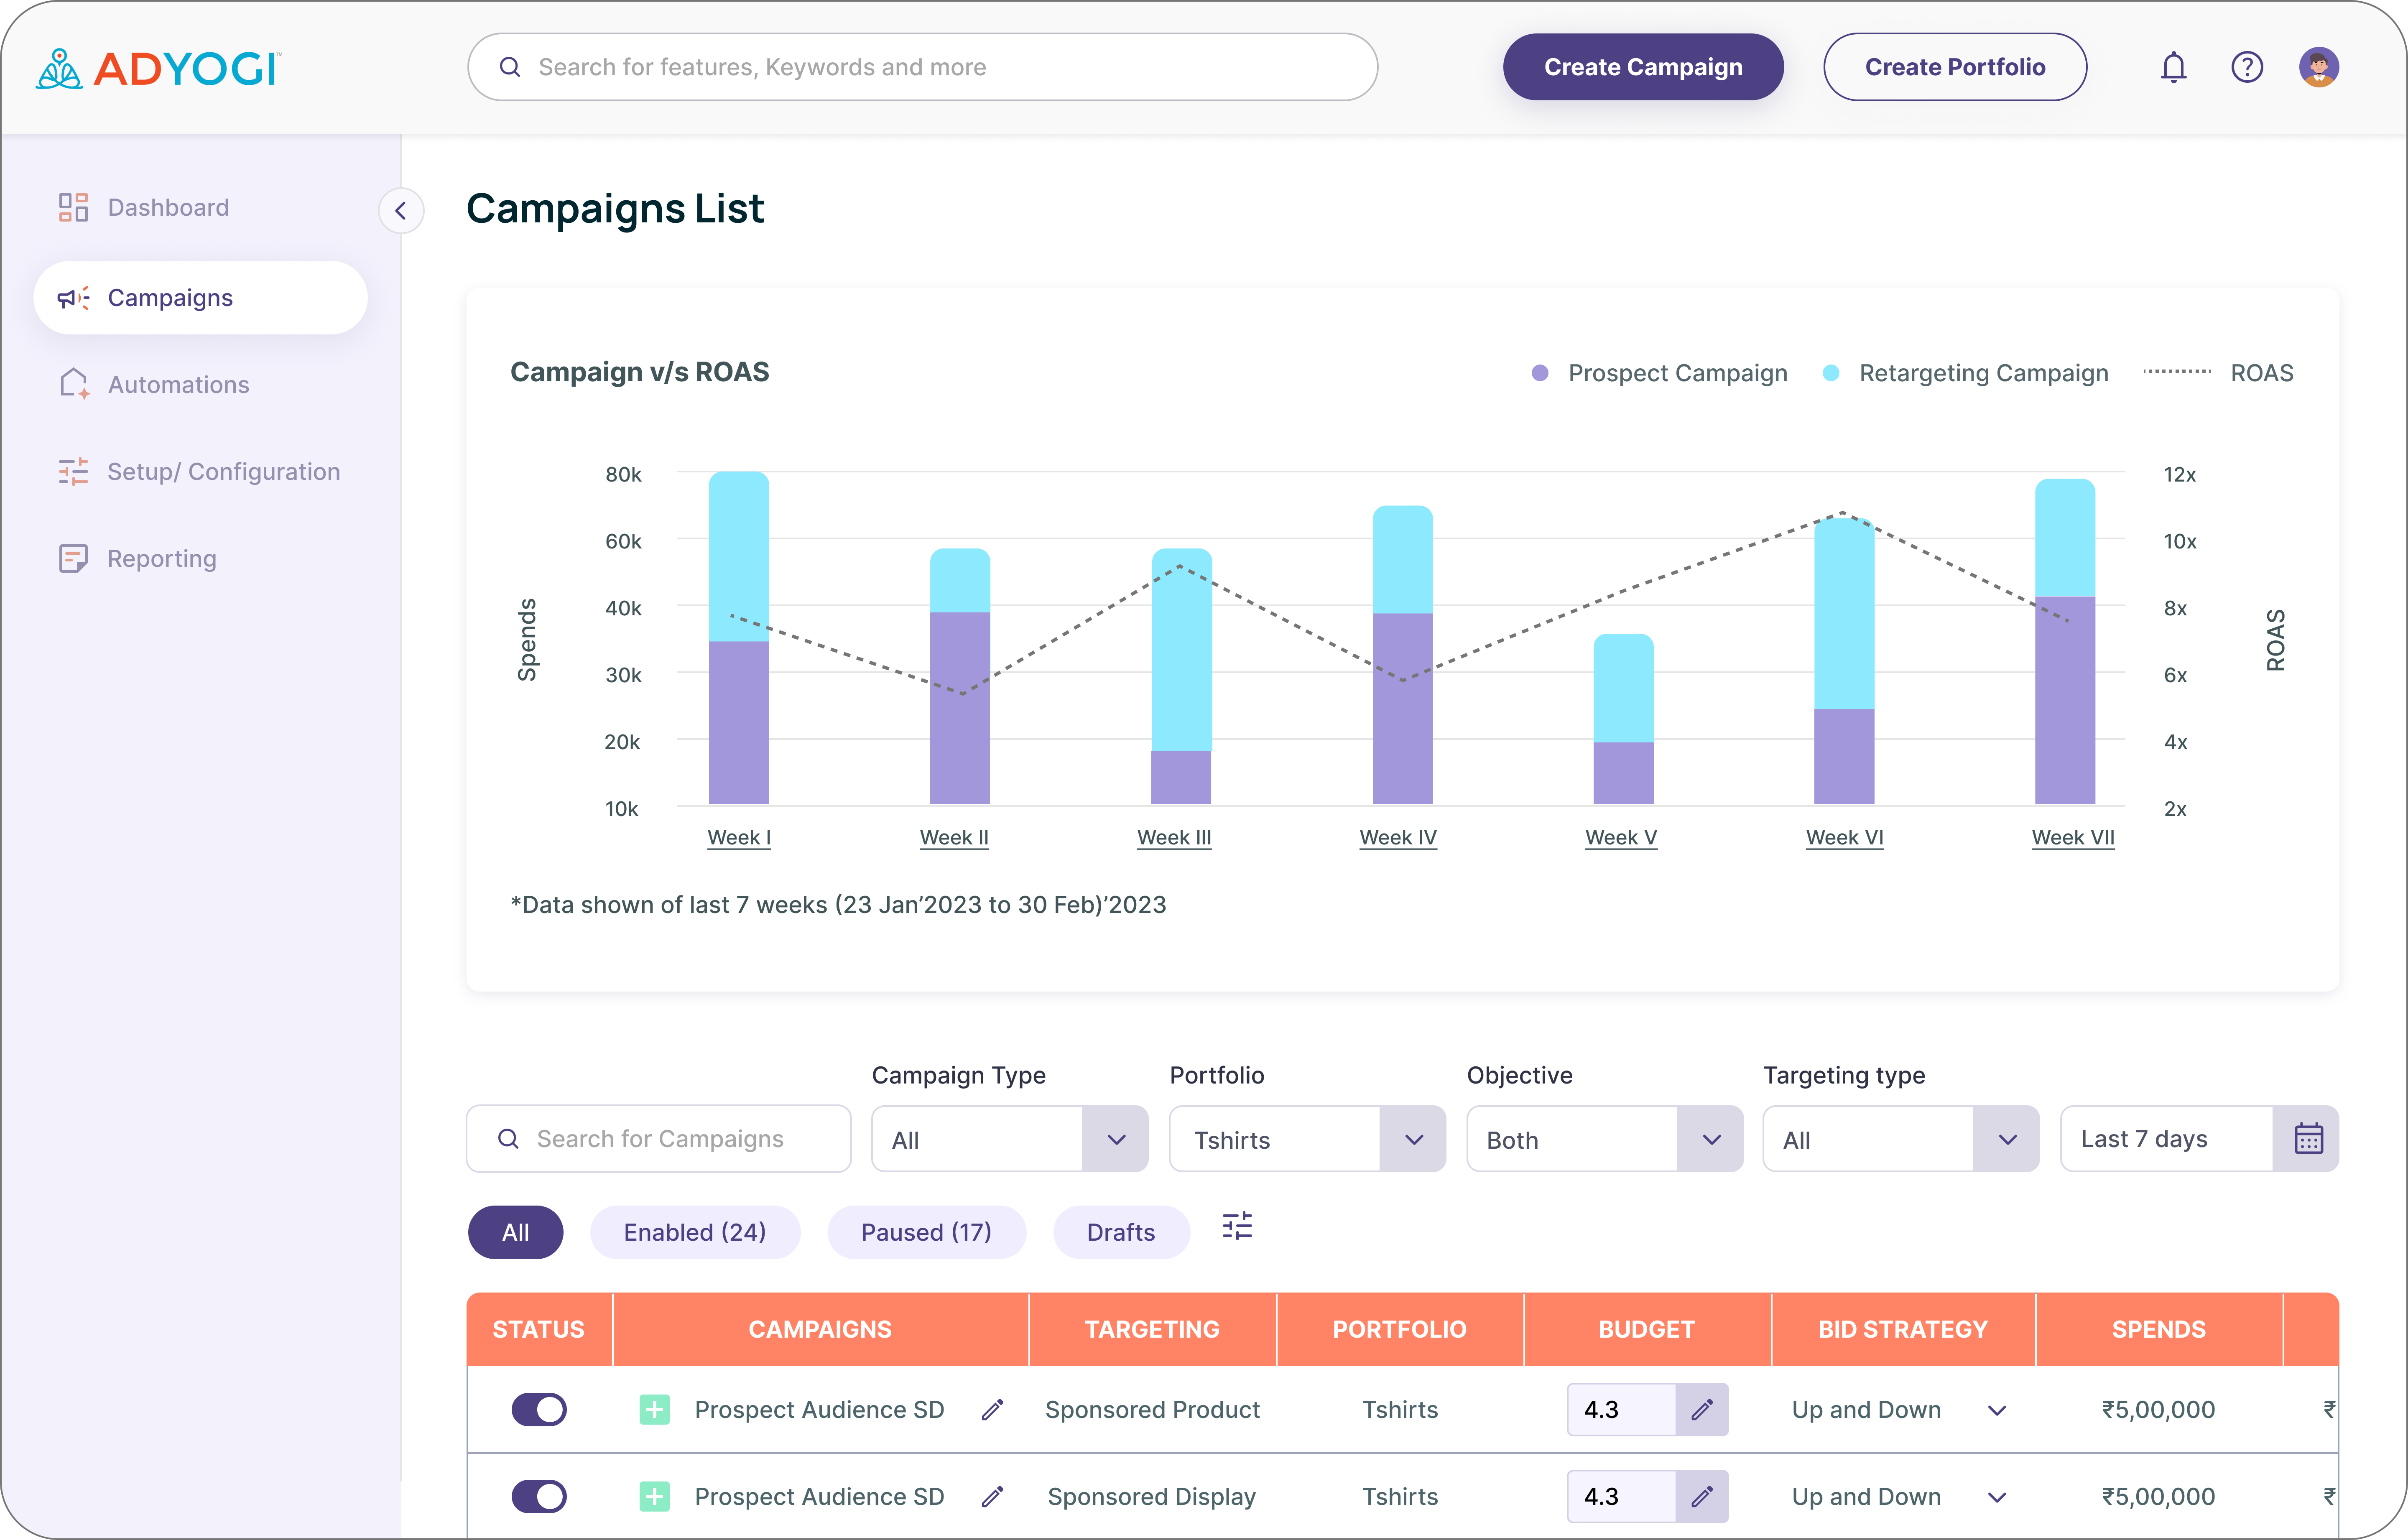The width and height of the screenshot is (2408, 1540).
Task: Edit the campaign name in the Sponsored Display row
Action: (992, 1496)
